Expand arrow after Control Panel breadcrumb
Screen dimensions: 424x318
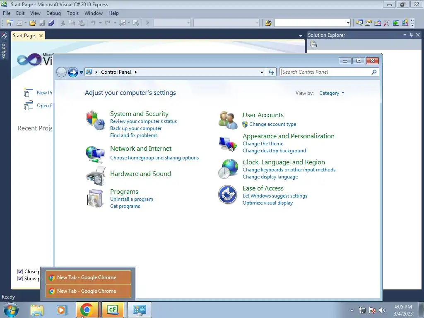click(x=136, y=72)
